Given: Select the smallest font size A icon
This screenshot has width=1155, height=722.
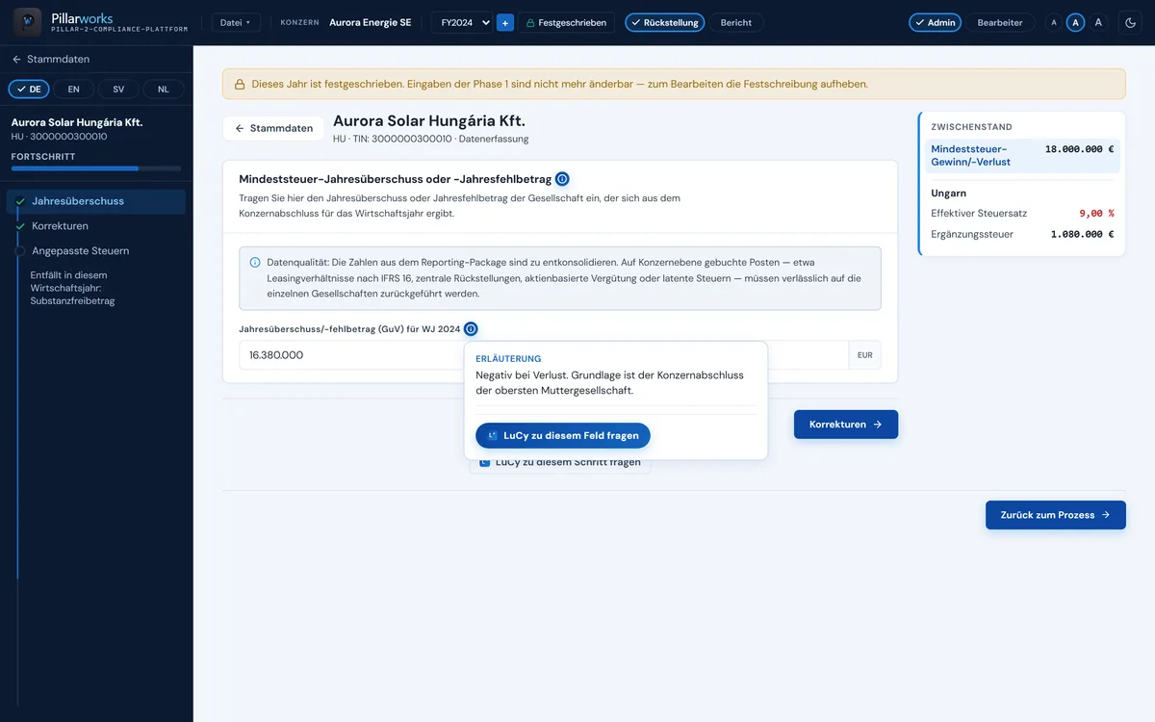Looking at the screenshot, I should pyautogui.click(x=1054, y=22).
